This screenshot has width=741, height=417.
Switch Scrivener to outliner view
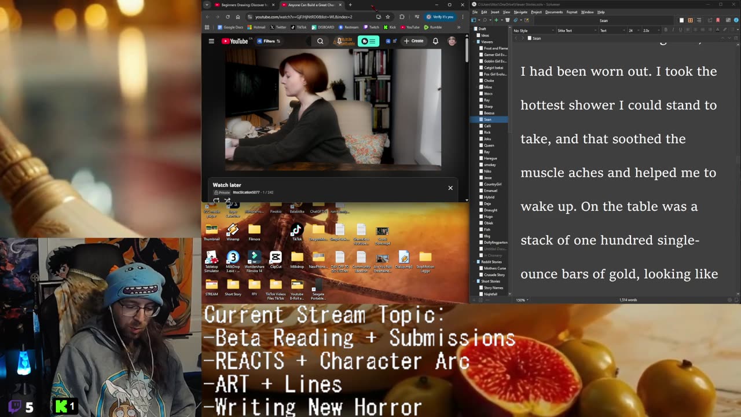(699, 20)
